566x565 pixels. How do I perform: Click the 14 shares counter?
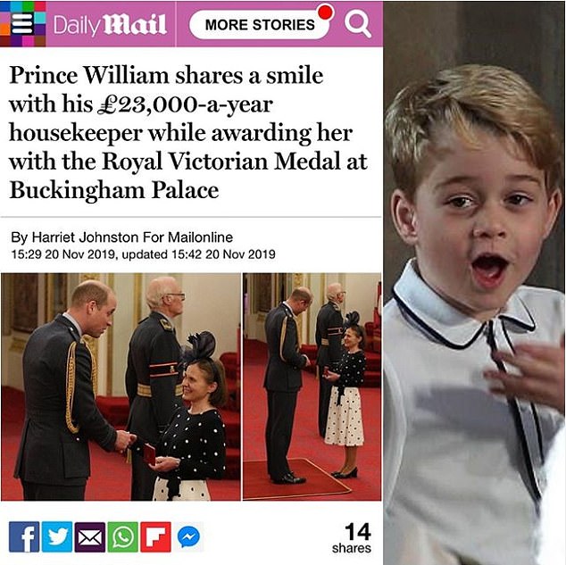[x=352, y=538]
